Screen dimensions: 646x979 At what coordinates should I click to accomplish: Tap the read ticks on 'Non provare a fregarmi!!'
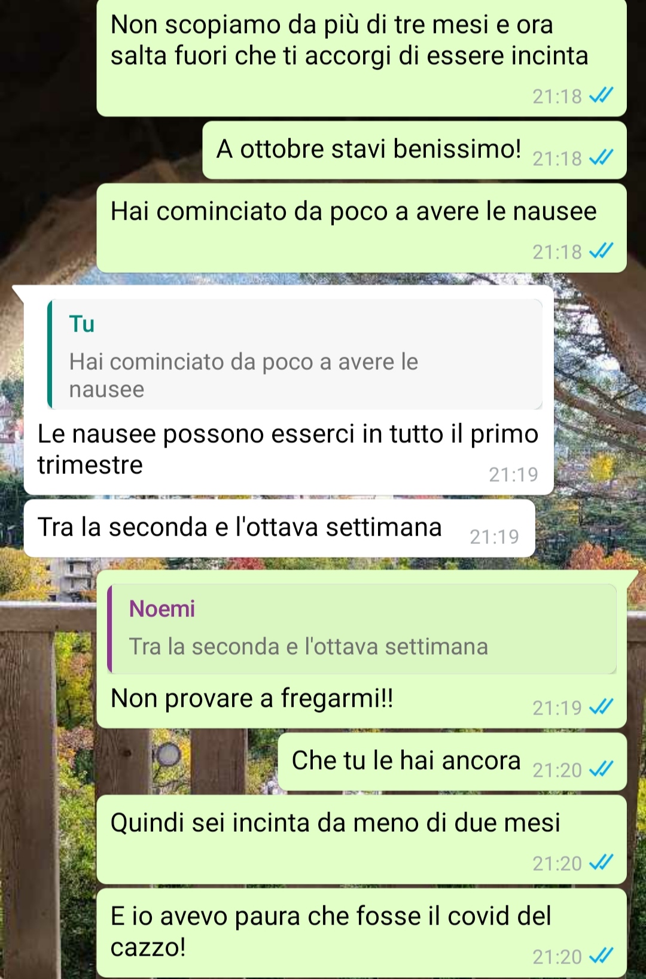tap(601, 707)
